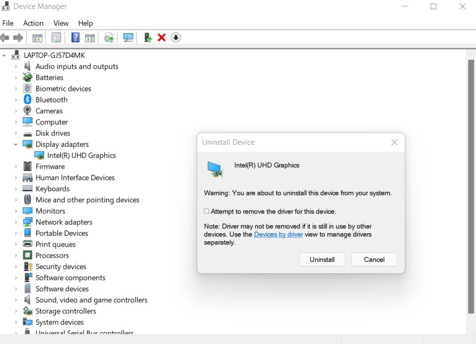The height and width of the screenshot is (344, 476).
Task: Enable attempt to remove the driver checkbox
Action: tap(207, 211)
